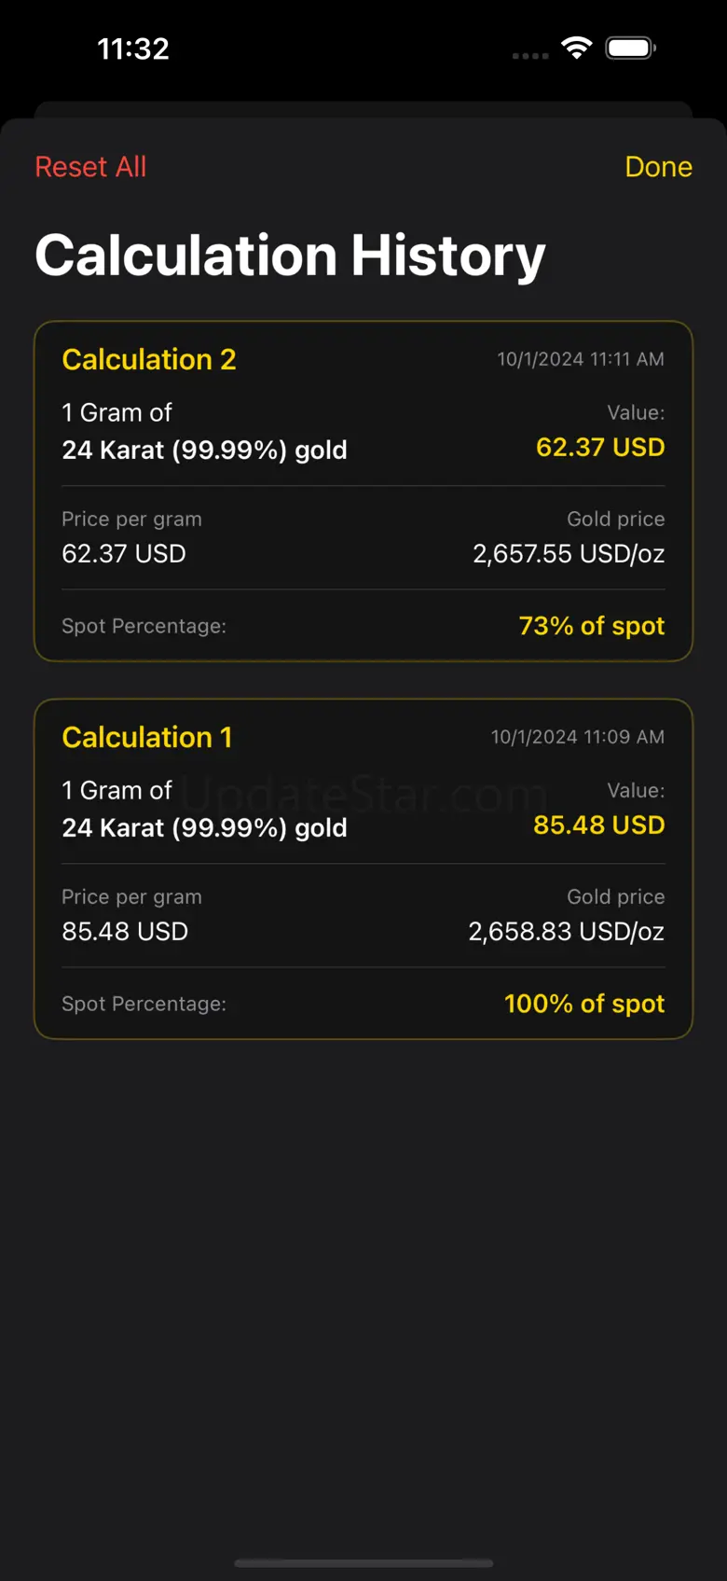Tap Price per gram in Calculation 2
Screen dimensions: 727x1581
click(131, 520)
